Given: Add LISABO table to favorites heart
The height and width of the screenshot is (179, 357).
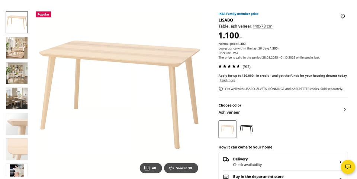Looking at the screenshot, I should point(343,16).
